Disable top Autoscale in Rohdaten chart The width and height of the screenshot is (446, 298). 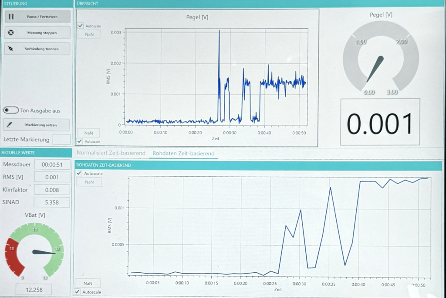(x=79, y=173)
